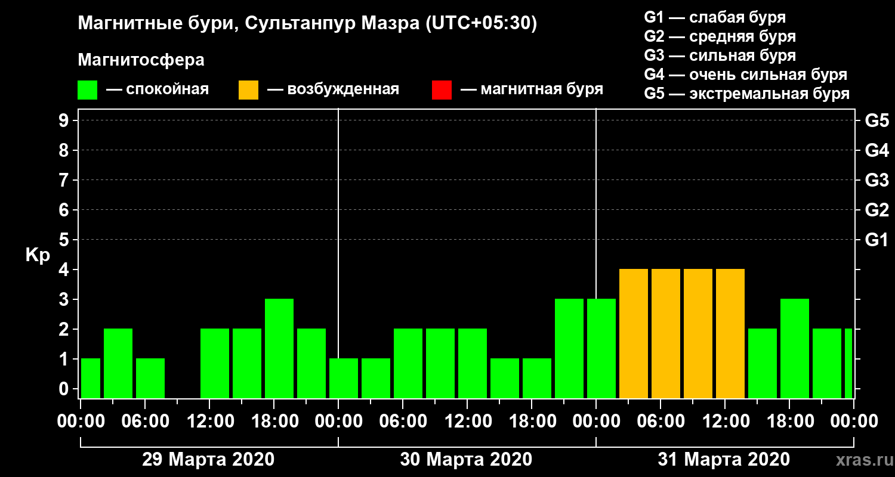Screen dimensions: 895x477
Task: Click the orange «возбужденная» legend swatch
Action: click(248, 90)
